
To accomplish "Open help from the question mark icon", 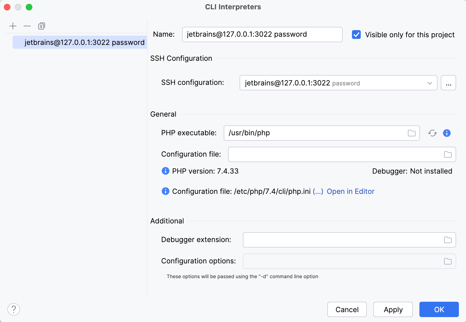I will (14, 309).
